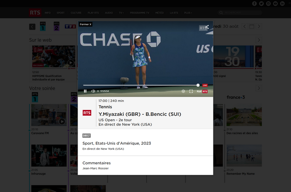
Task: Expand the PLUS dropdown menu
Action: (188, 13)
